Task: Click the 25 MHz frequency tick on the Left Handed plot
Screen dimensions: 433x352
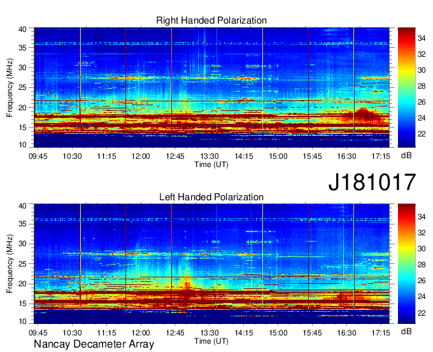Action: (x=22, y=264)
